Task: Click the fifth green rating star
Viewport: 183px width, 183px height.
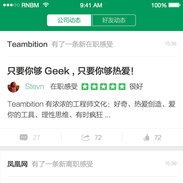Action: (x=122, y=87)
